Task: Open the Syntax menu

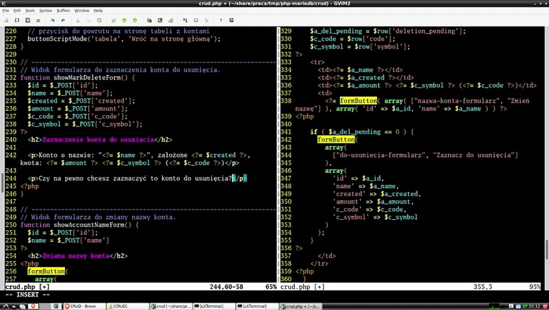Action: click(x=46, y=10)
